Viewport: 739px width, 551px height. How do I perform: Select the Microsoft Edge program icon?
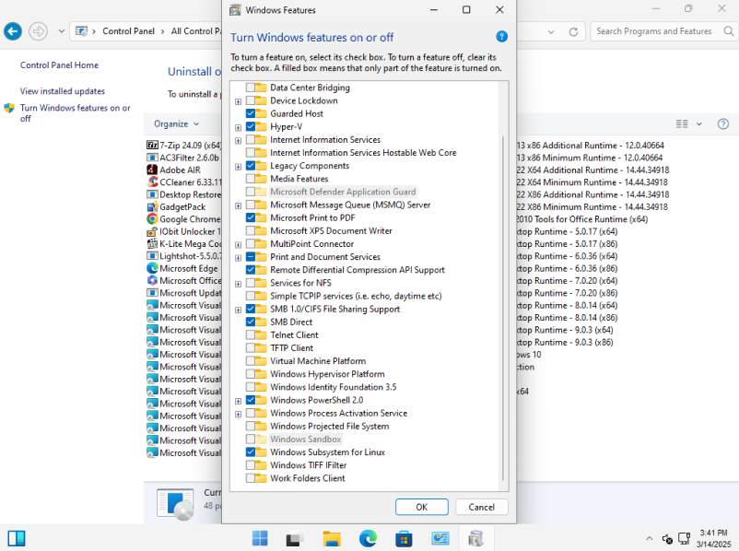click(x=152, y=268)
